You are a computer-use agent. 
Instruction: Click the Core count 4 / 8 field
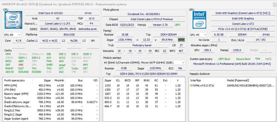18,41
